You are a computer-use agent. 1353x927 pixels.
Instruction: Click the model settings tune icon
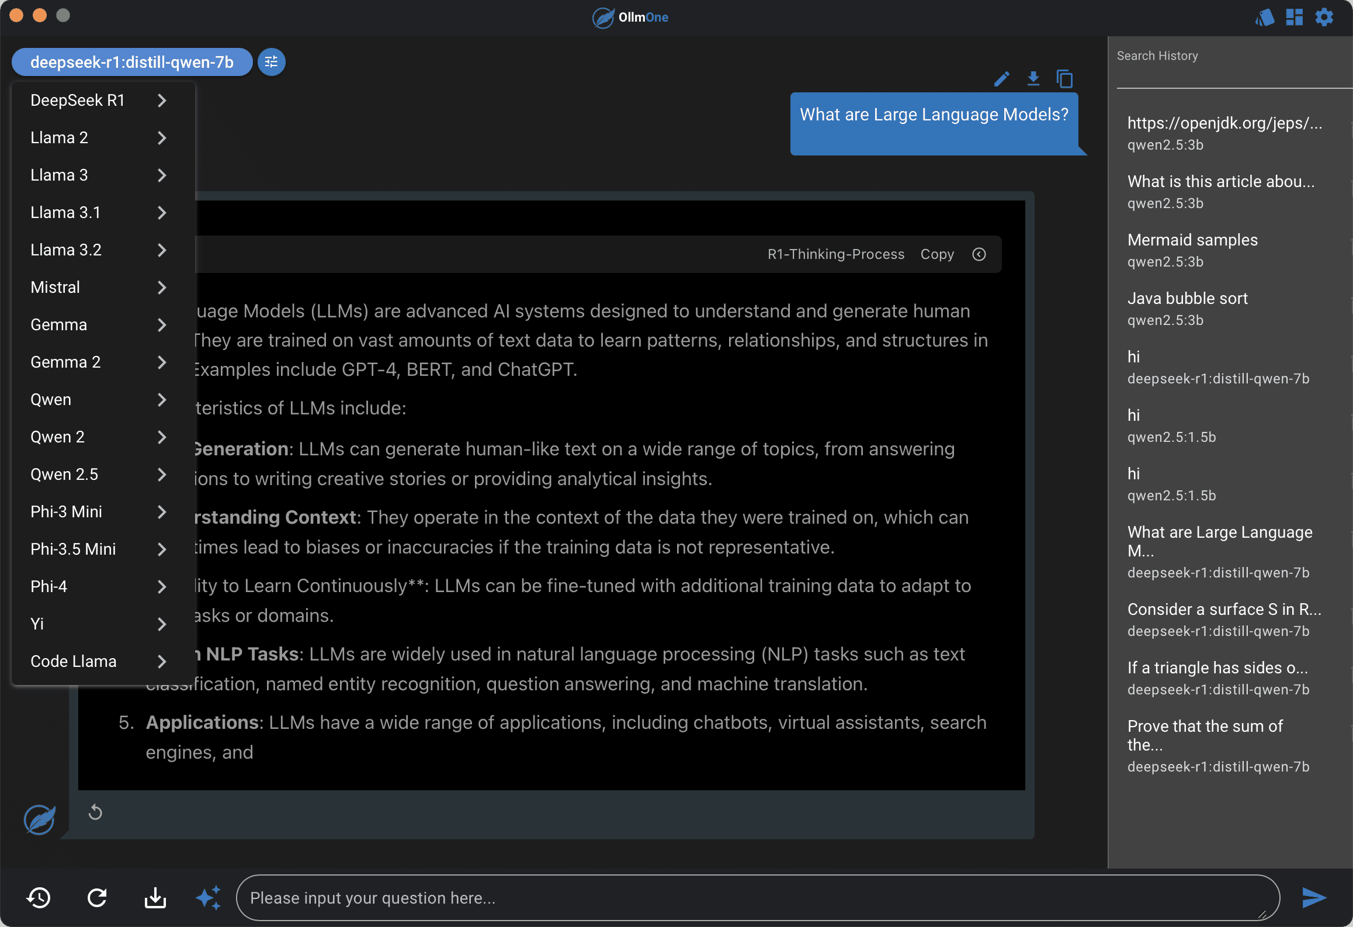pos(271,62)
